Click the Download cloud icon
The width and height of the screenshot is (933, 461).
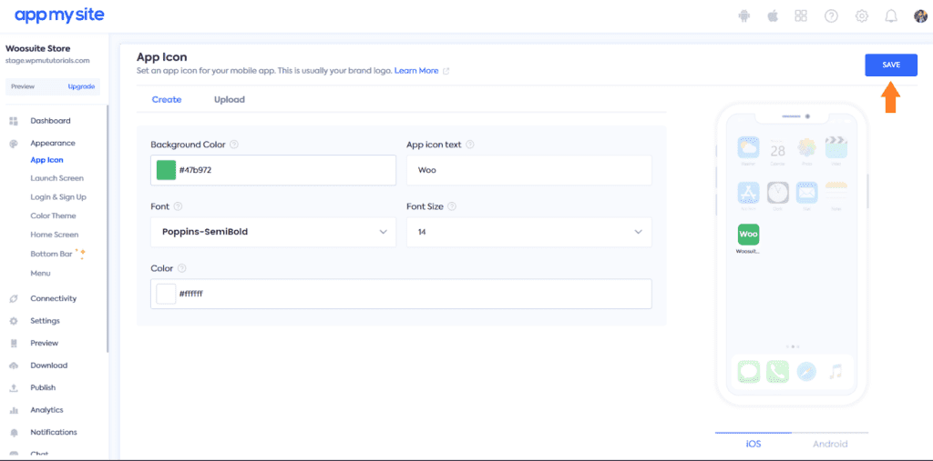click(x=14, y=366)
